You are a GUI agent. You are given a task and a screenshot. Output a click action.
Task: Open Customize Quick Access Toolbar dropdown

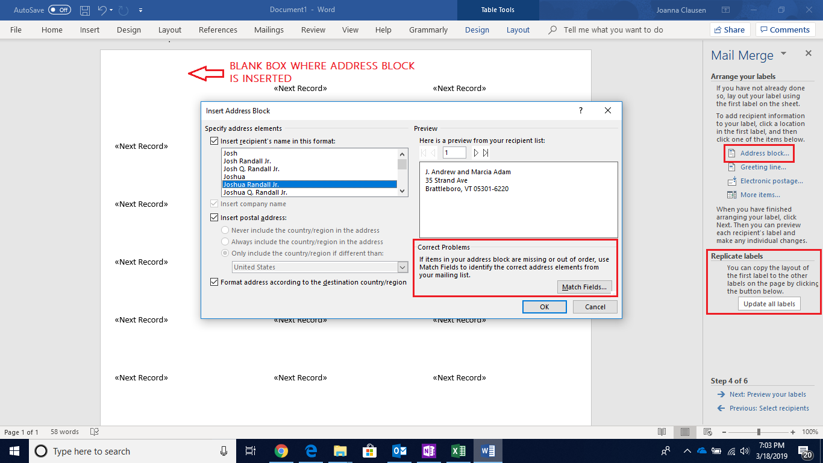click(140, 10)
